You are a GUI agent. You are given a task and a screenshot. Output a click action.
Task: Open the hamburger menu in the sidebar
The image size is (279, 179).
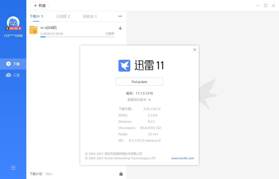13,168
